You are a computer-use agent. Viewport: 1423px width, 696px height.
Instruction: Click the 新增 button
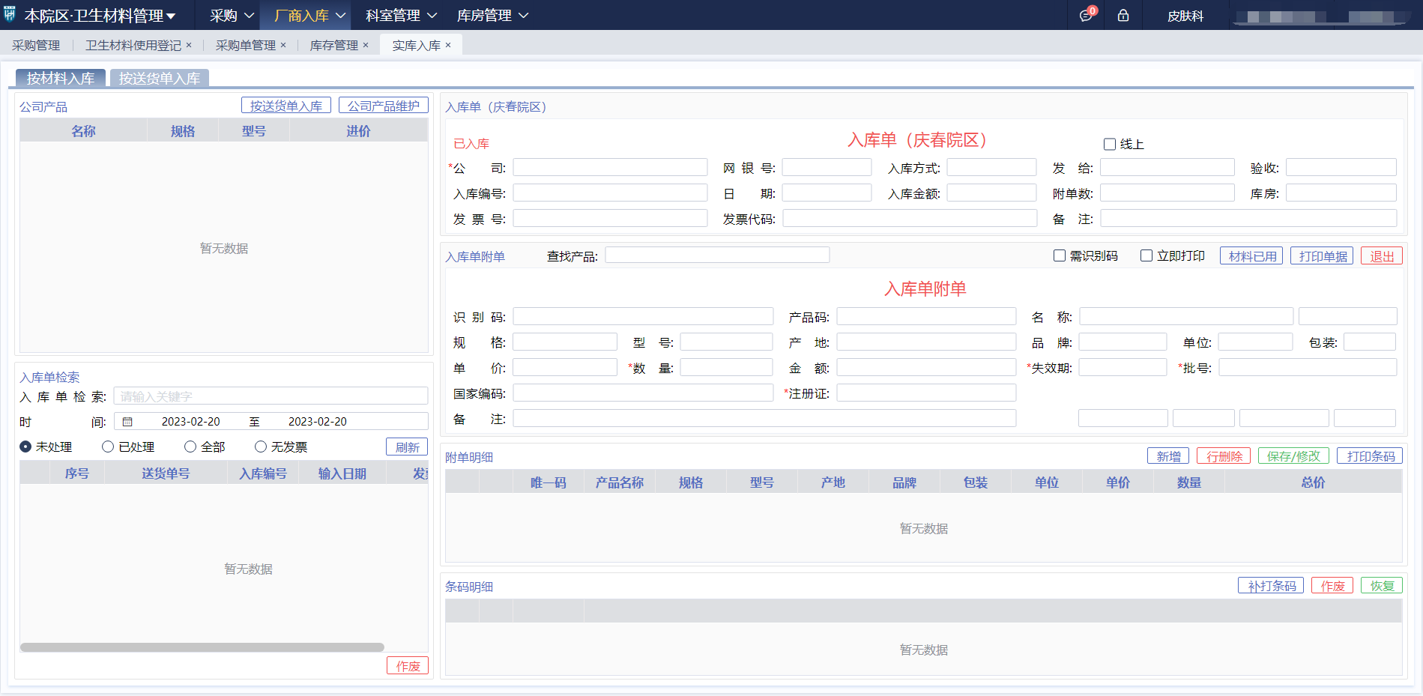tap(1168, 456)
